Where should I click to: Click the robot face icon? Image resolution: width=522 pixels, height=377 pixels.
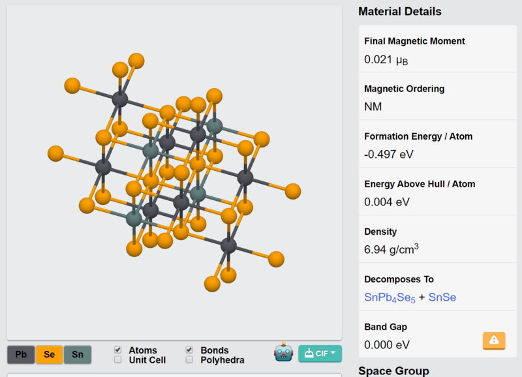284,352
